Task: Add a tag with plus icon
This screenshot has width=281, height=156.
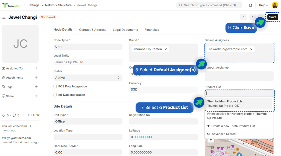Action: (x=36, y=87)
